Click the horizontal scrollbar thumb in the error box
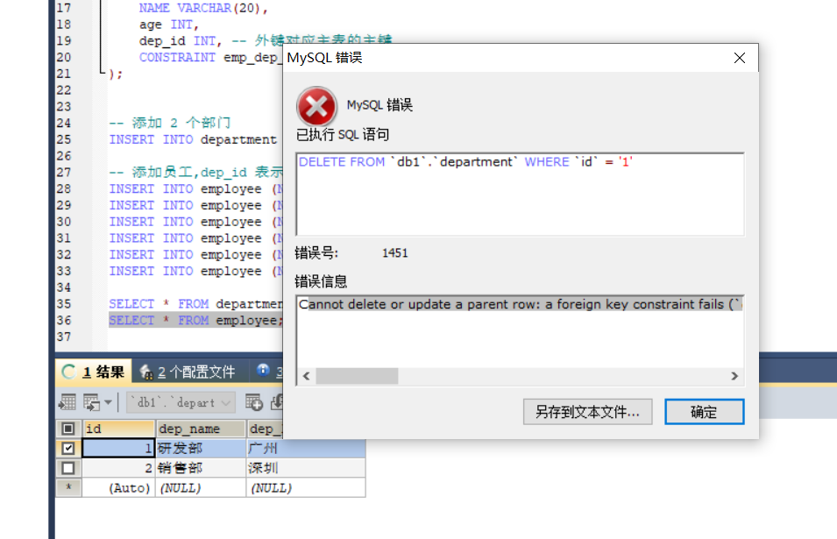 click(357, 376)
